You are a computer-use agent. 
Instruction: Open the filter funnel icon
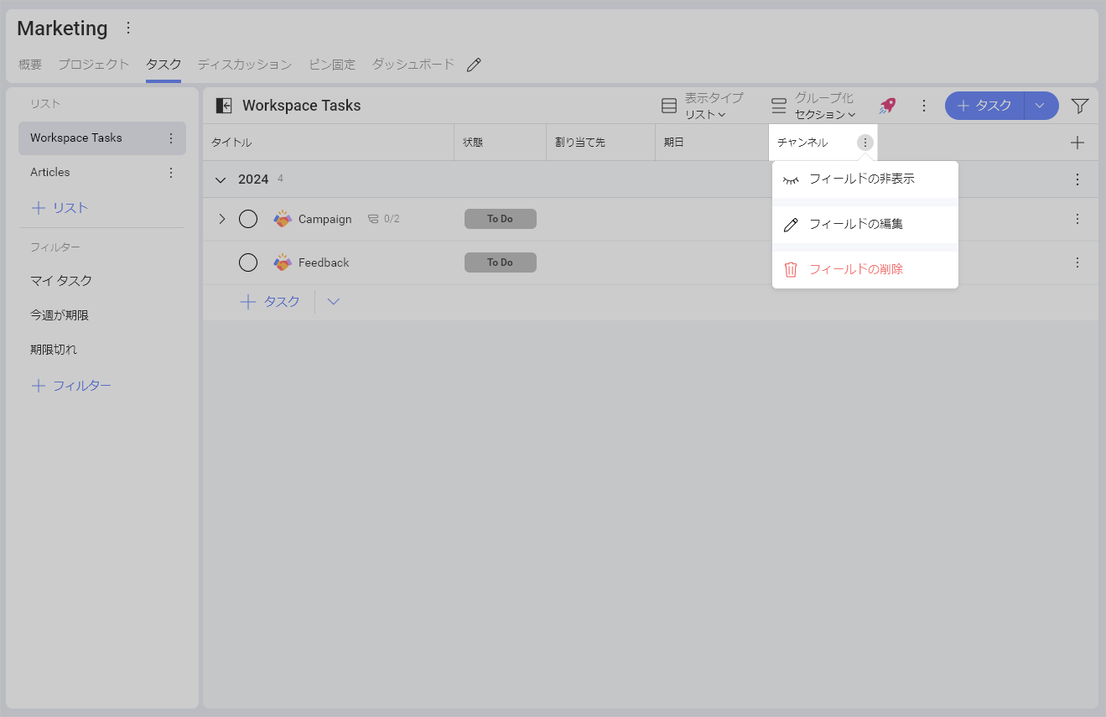pyautogui.click(x=1080, y=106)
